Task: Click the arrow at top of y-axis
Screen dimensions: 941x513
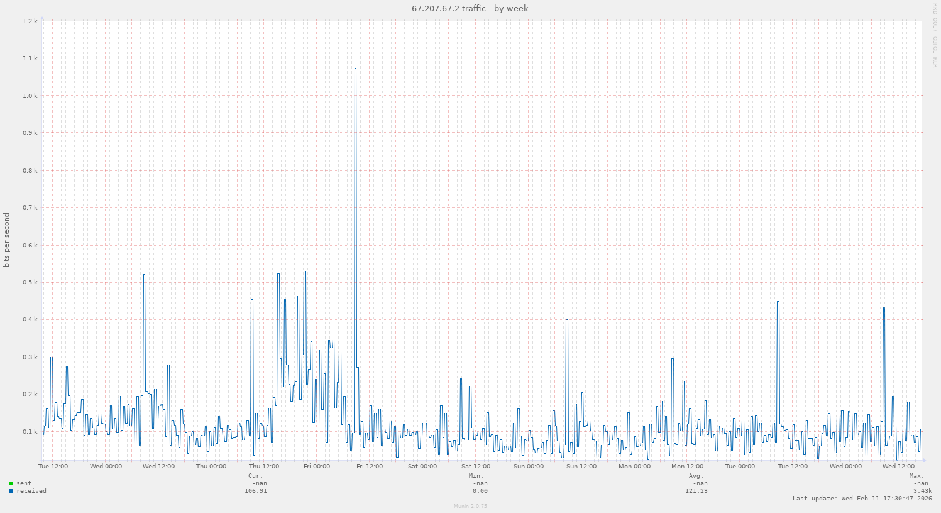Action: tap(41, 19)
